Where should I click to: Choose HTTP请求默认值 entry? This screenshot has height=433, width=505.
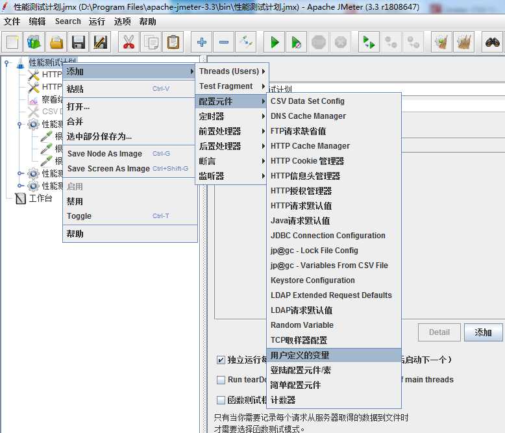pyautogui.click(x=334, y=206)
